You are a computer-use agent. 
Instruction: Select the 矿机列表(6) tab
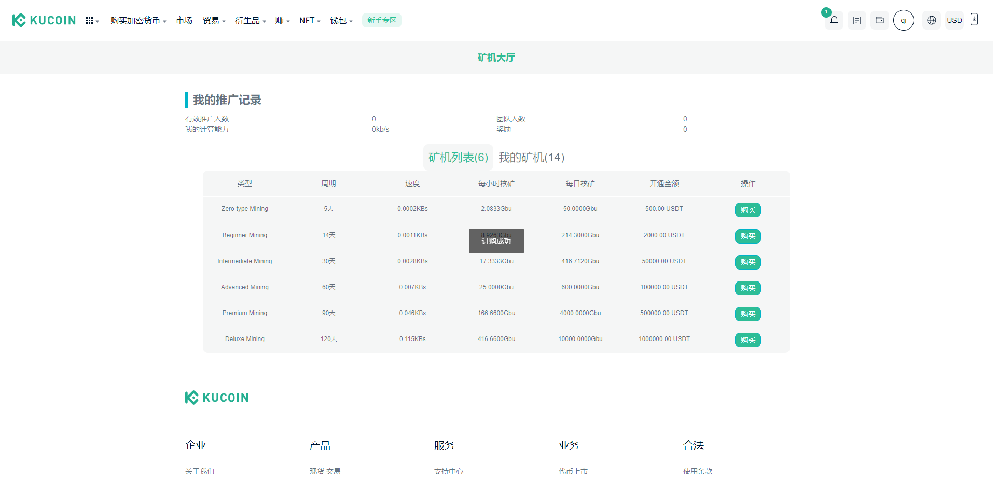click(x=458, y=158)
